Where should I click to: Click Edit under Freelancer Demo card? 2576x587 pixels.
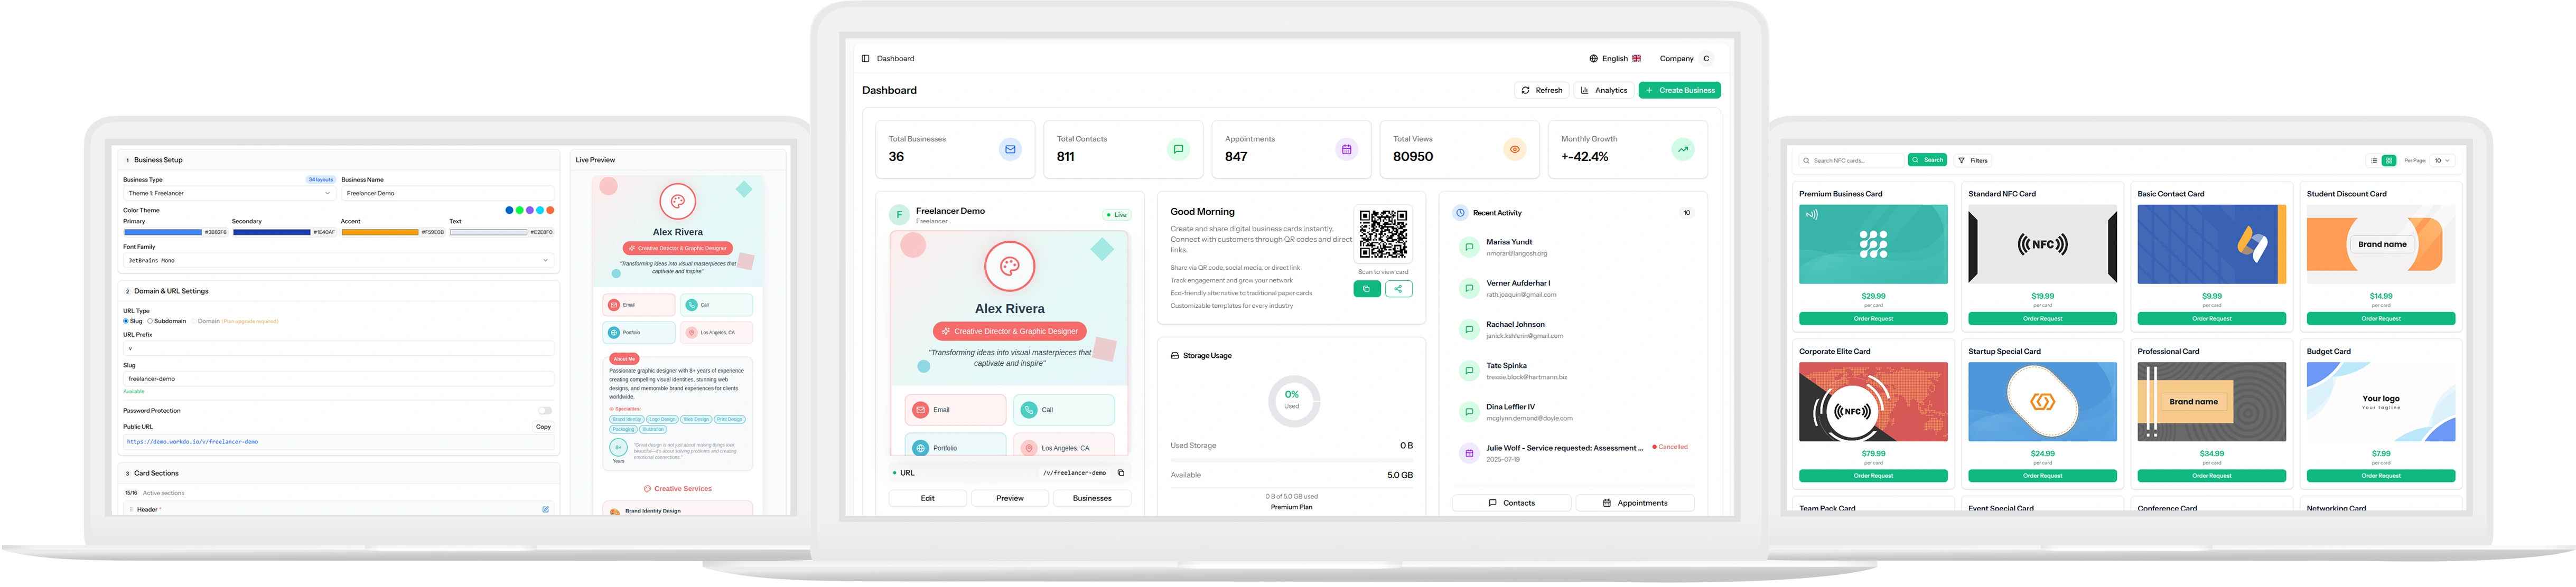pyautogui.click(x=928, y=498)
